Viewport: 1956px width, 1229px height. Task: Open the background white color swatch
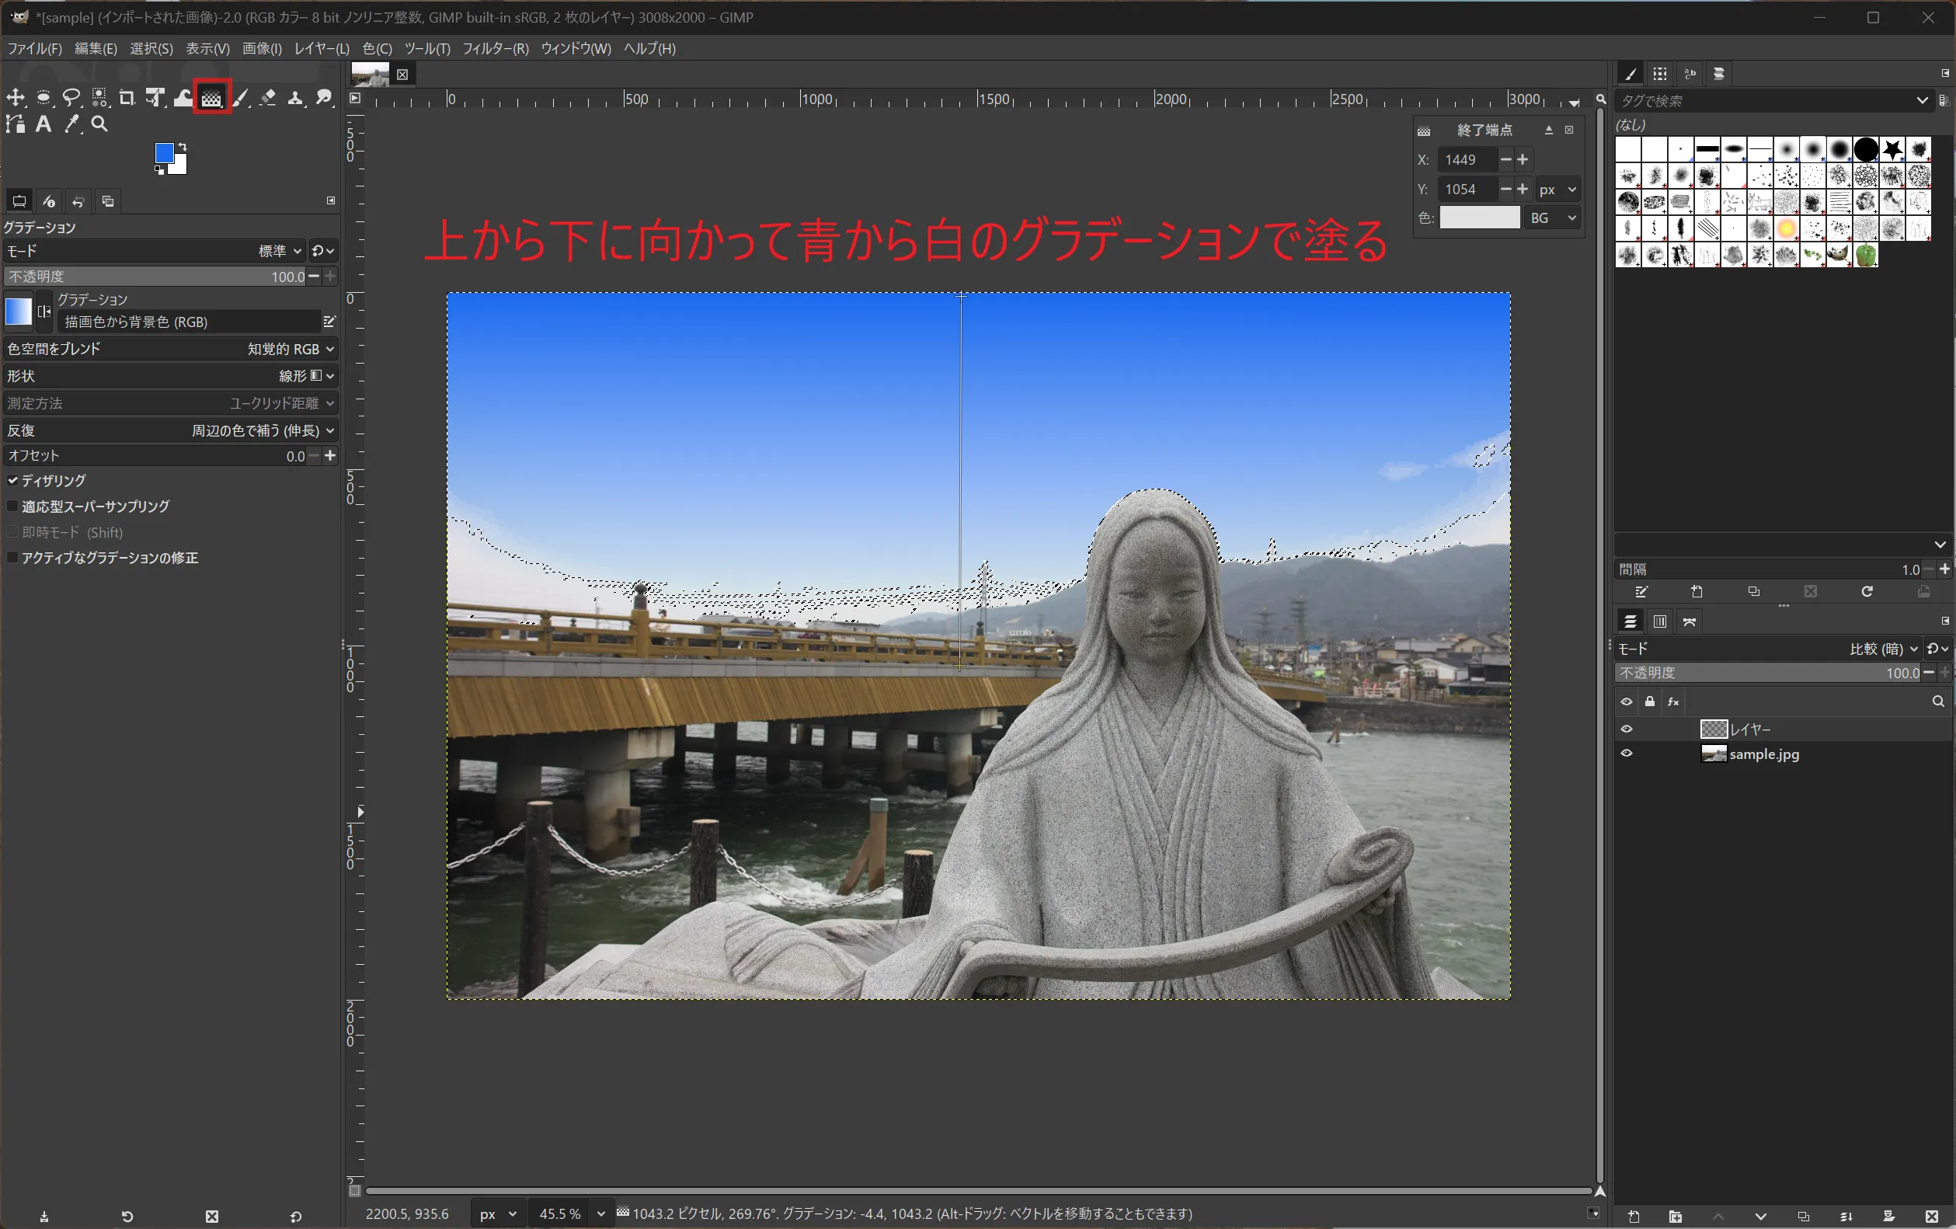click(x=180, y=166)
